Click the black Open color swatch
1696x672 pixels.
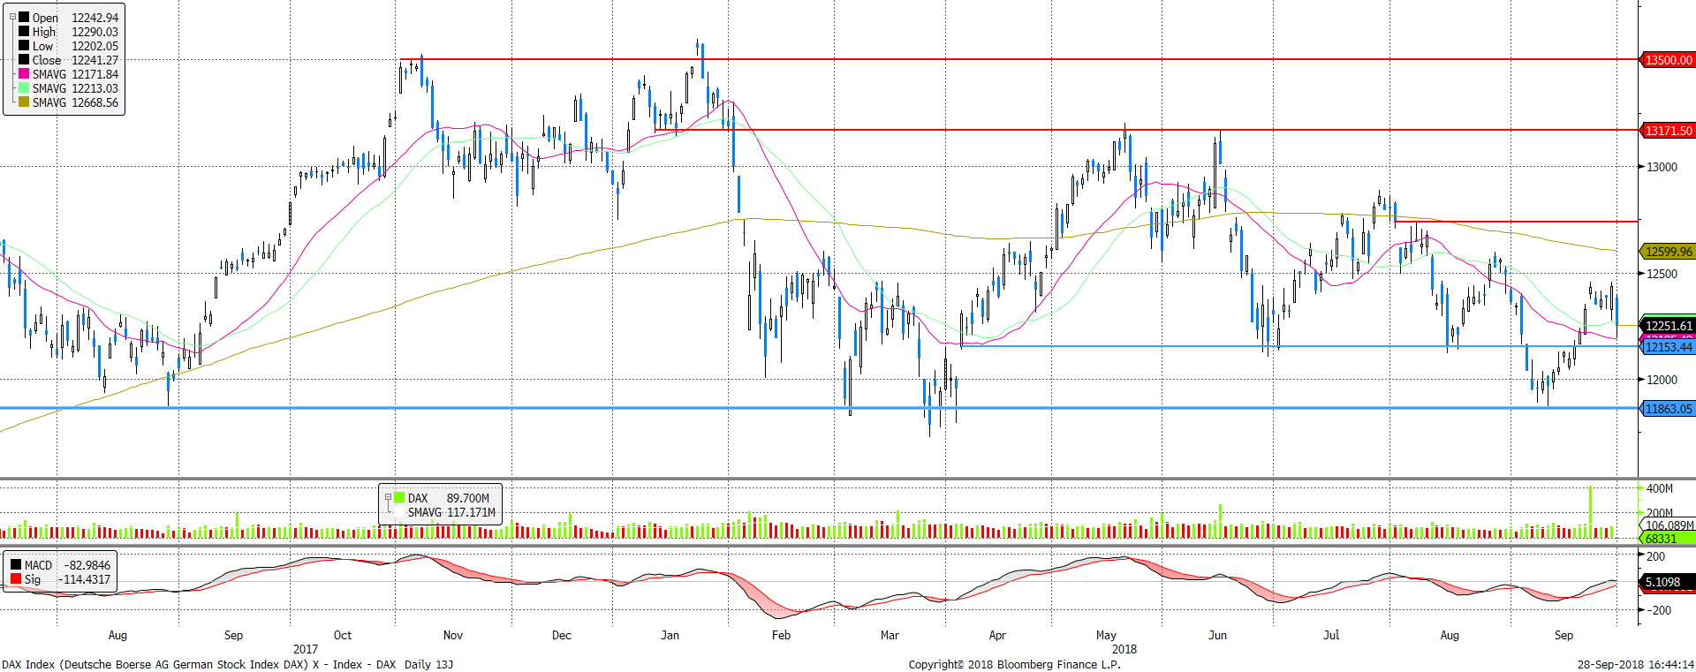click(24, 17)
